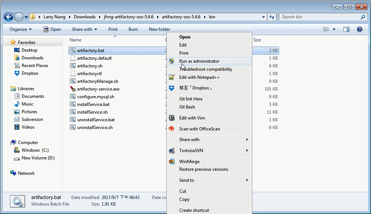
Task: Click the Forward navigation arrow button
Action: click(x=19, y=17)
